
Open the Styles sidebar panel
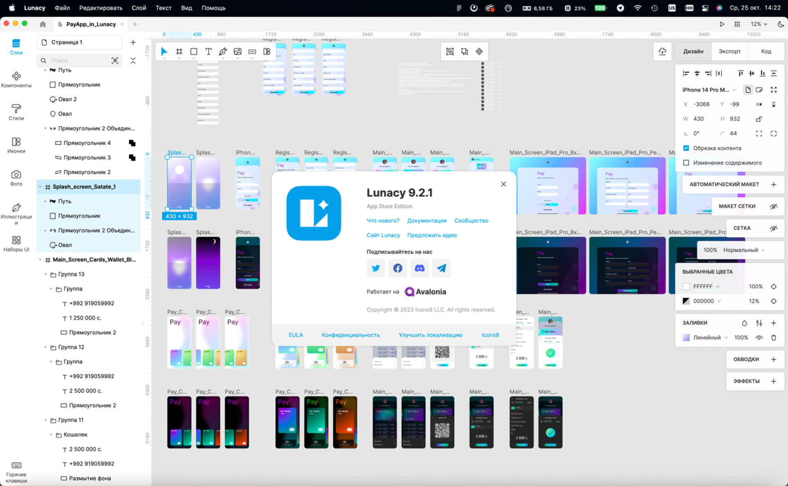pyautogui.click(x=16, y=112)
